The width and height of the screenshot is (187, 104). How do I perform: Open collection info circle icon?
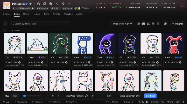[x=39, y=4]
